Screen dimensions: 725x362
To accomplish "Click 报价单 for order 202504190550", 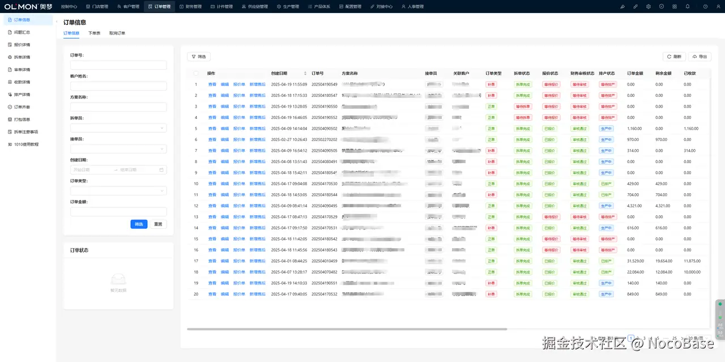I will point(239,107).
